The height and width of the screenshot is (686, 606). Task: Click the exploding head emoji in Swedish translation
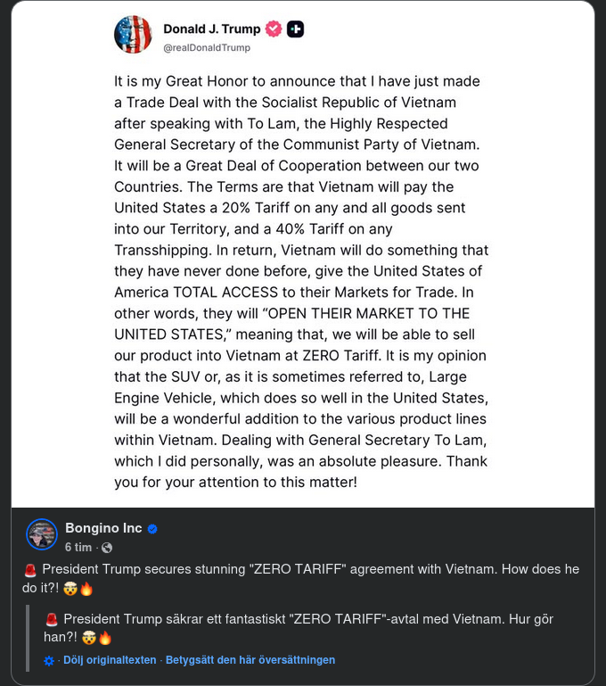pos(88,638)
